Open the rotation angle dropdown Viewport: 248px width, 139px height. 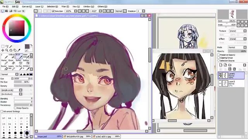(x=100, y=11)
